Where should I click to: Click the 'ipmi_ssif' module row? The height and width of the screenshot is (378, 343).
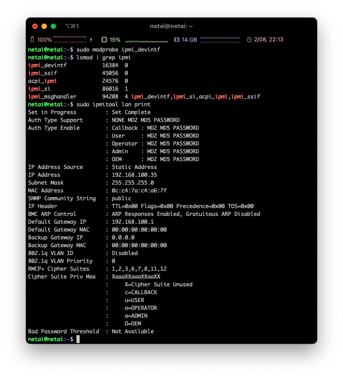point(78,73)
